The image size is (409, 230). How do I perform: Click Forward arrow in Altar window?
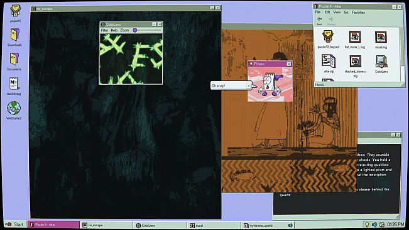[331, 20]
